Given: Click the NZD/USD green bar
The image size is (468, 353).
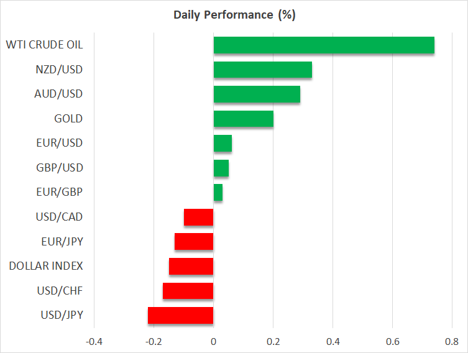Looking at the screenshot, I should 262,70.
